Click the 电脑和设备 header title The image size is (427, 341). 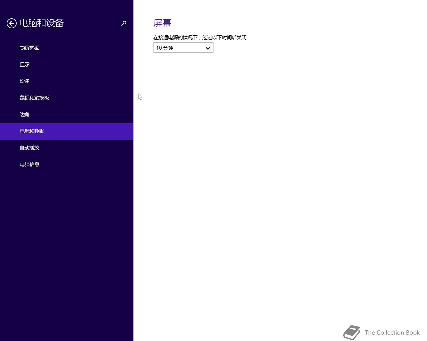pos(41,23)
